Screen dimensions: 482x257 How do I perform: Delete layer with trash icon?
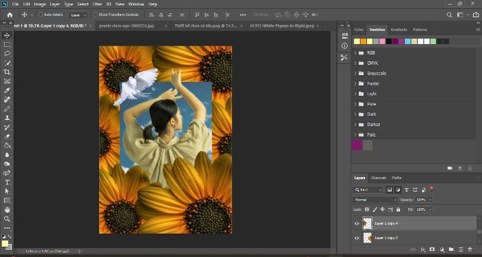[x=470, y=249]
